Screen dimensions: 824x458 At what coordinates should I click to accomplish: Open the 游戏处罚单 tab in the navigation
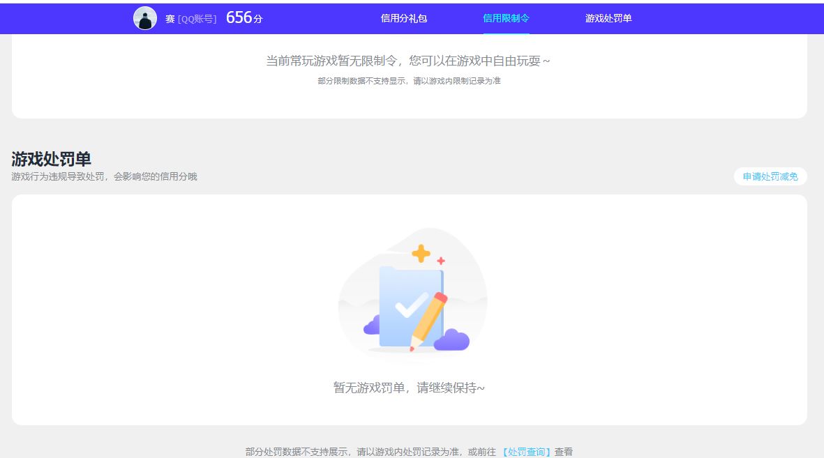[x=607, y=19]
